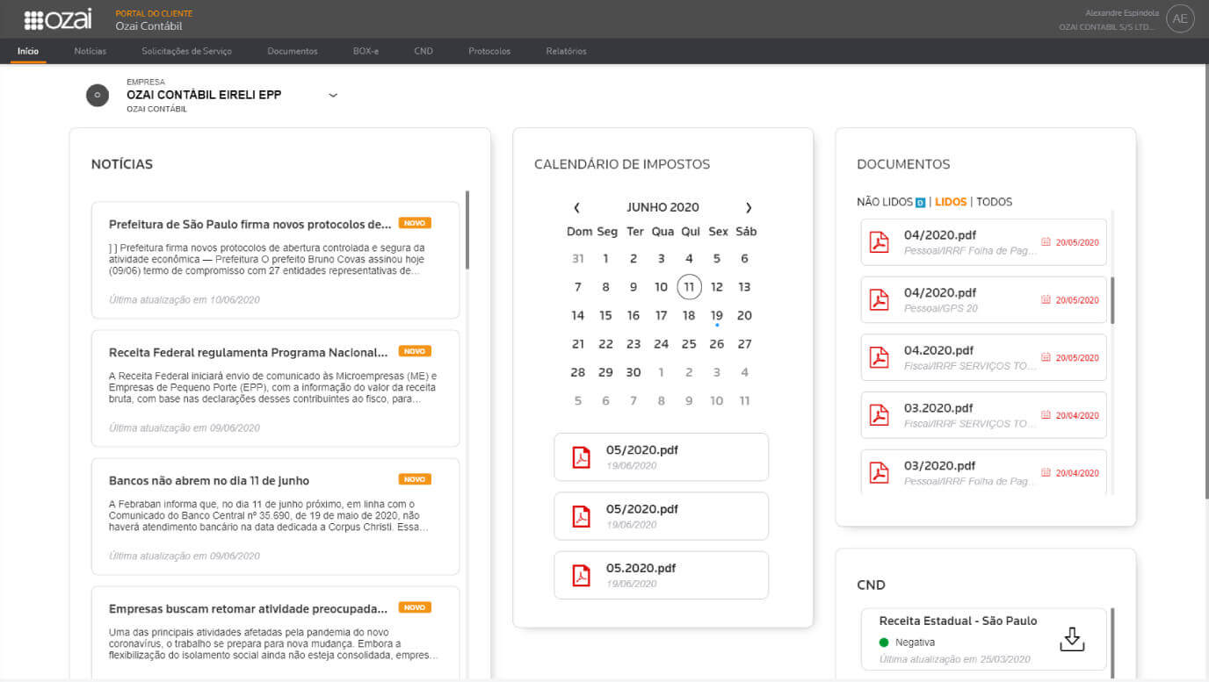Click the unread count badge next to NÃO LIDOS
The height and width of the screenshot is (682, 1209).
920,203
